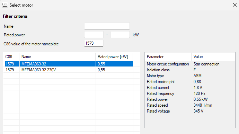Click the Rated cosine phi parameter
The height and width of the screenshot is (134, 239).
click(160, 82)
